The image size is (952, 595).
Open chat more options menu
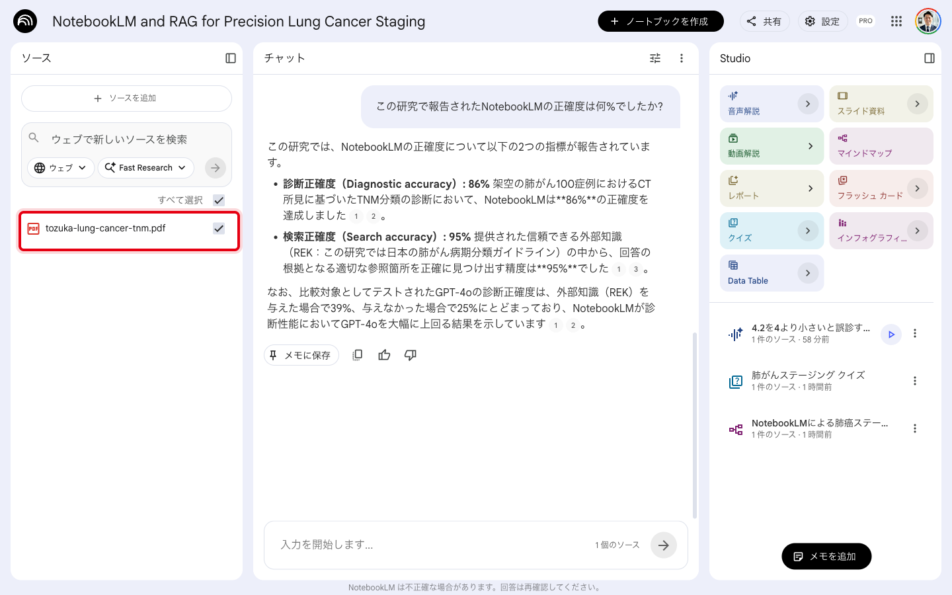click(x=682, y=58)
